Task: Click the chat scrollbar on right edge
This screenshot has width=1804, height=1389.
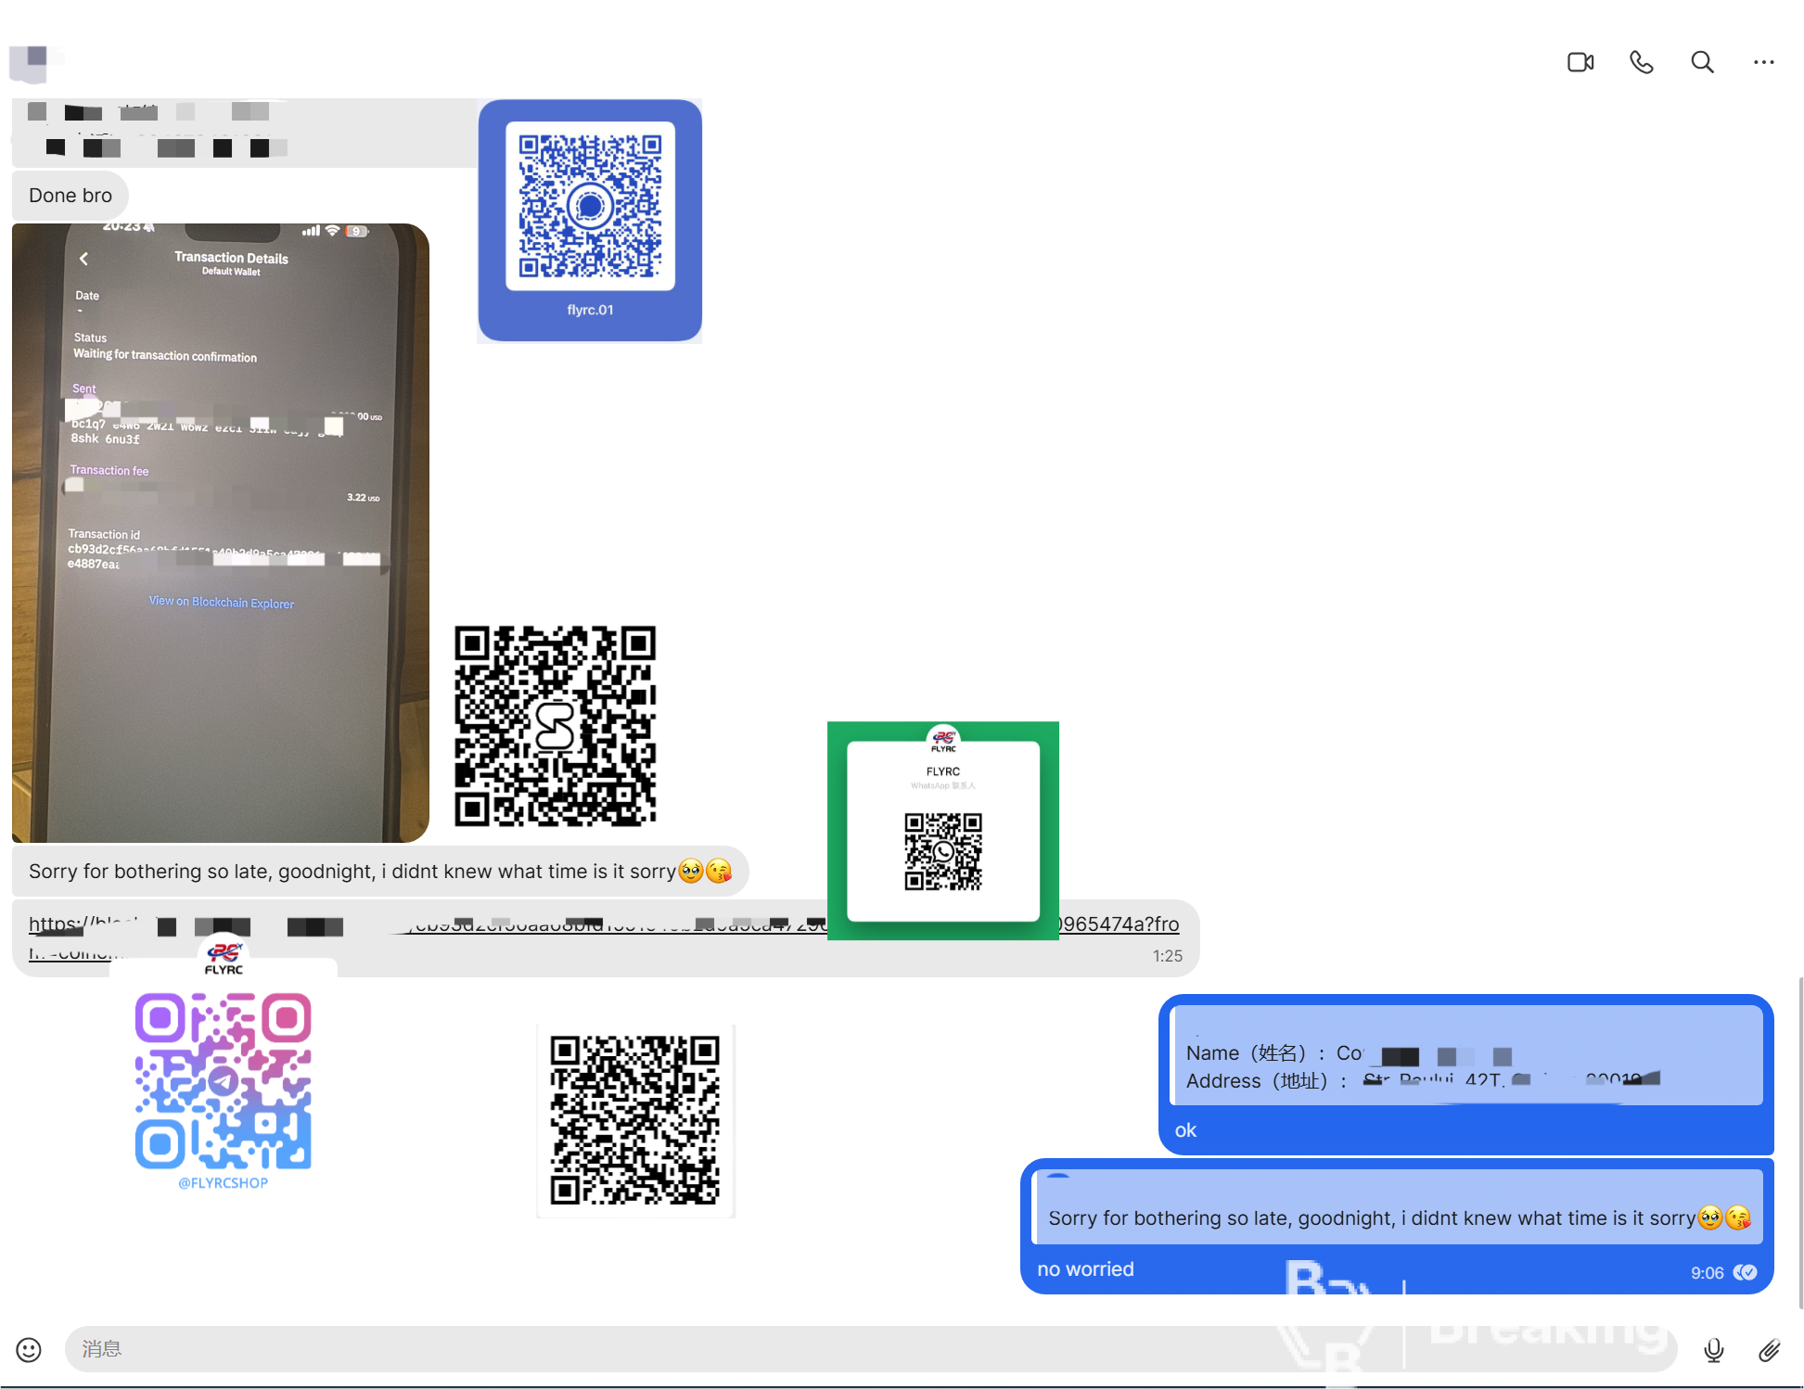Action: click(1800, 1143)
